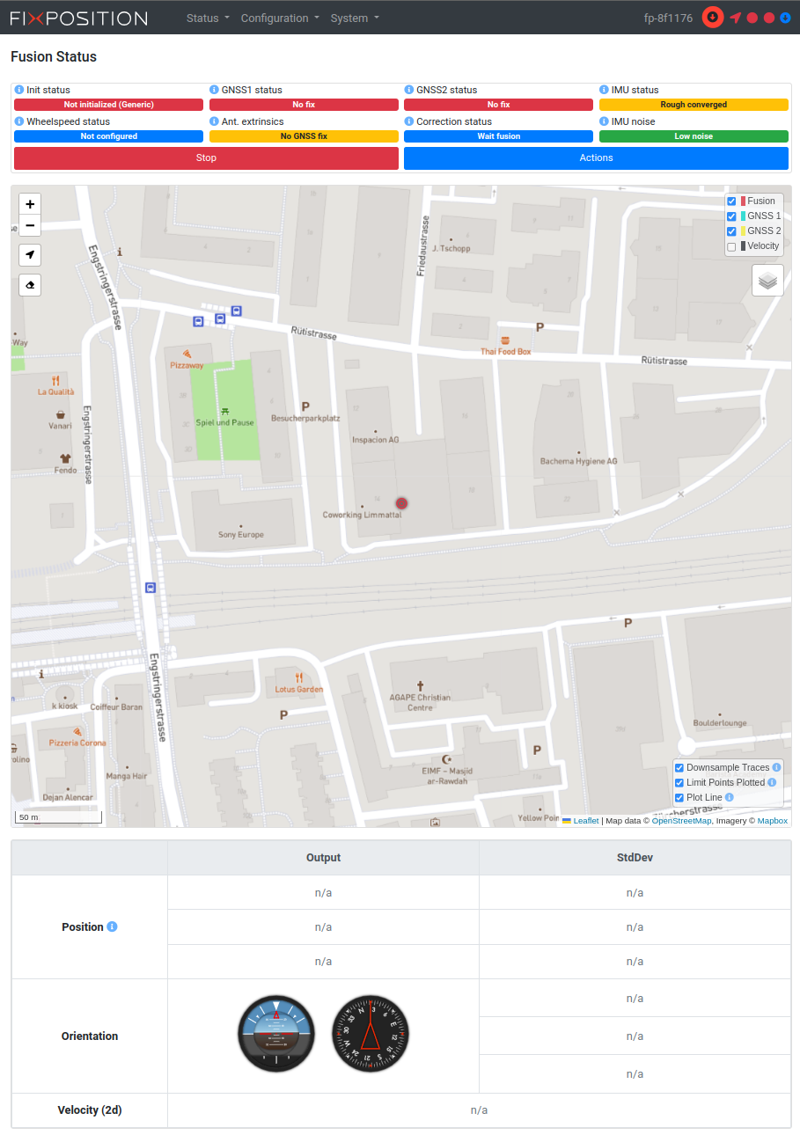Click the red position marker on the map
Image resolution: width=800 pixels, height=1135 pixels.
click(x=401, y=502)
